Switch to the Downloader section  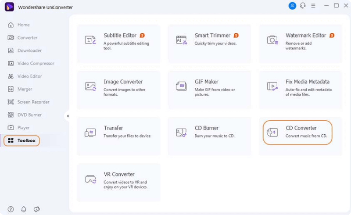29,50
